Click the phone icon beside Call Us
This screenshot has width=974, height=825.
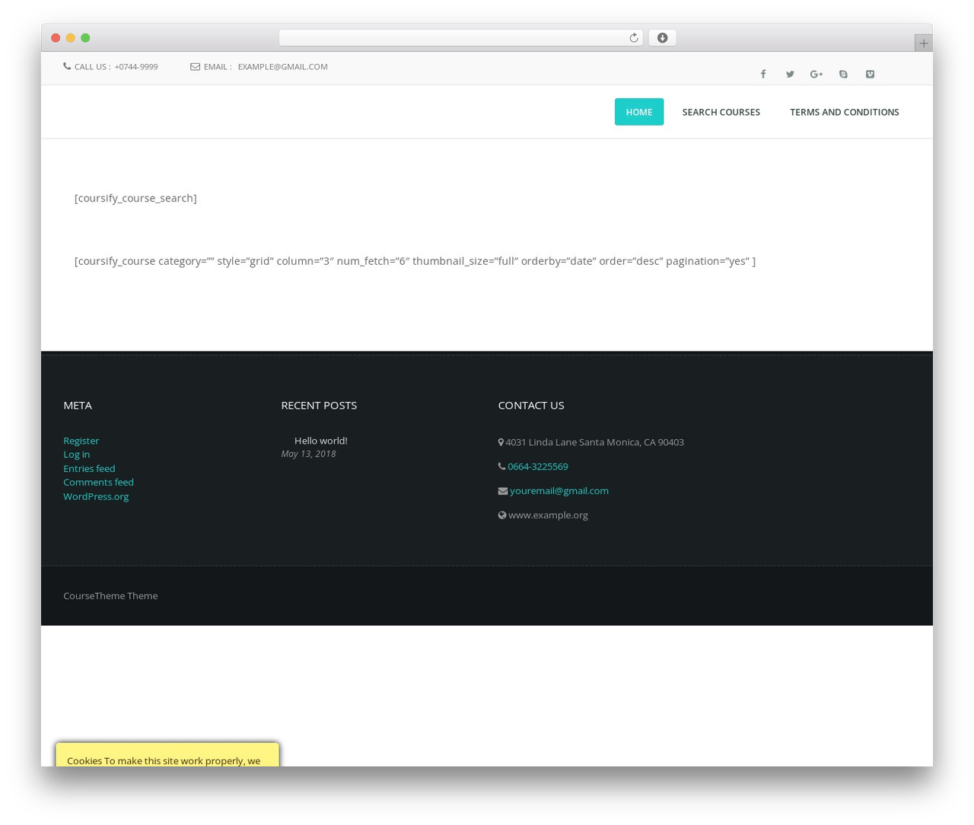pos(67,66)
